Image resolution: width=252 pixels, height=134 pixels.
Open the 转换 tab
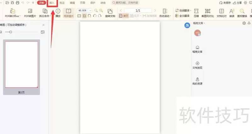(x=103, y=3)
